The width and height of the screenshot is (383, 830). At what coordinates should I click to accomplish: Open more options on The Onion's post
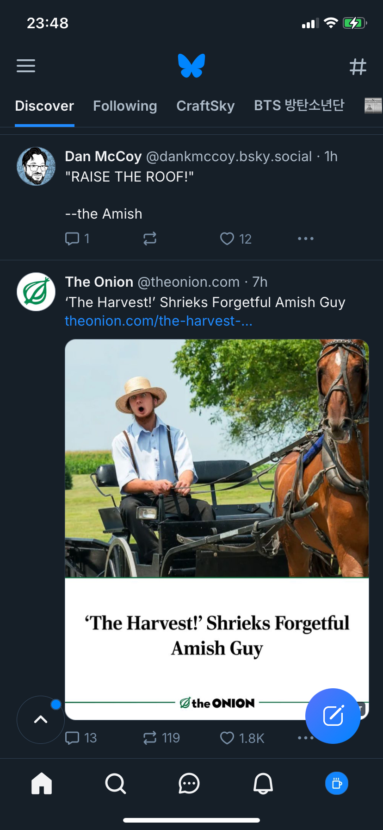point(302,738)
